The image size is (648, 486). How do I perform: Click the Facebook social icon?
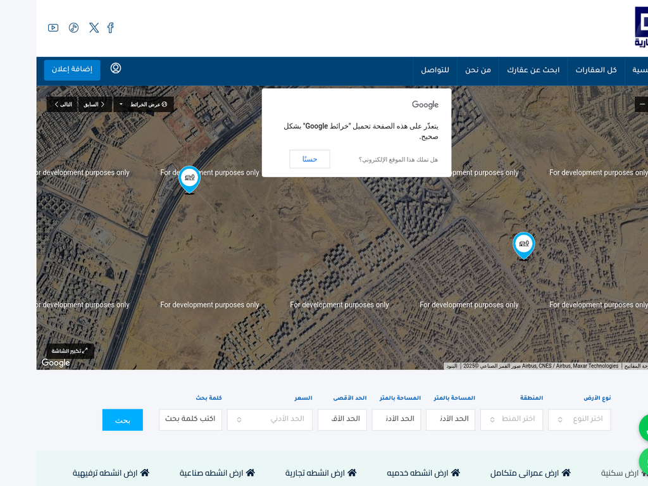tap(110, 28)
